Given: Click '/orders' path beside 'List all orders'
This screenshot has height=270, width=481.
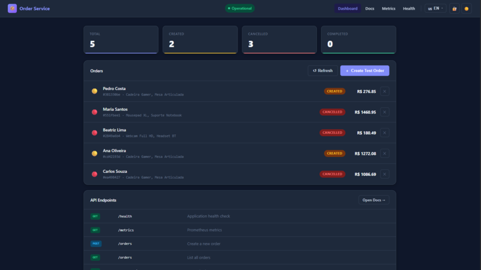Looking at the screenshot, I should click(125, 258).
